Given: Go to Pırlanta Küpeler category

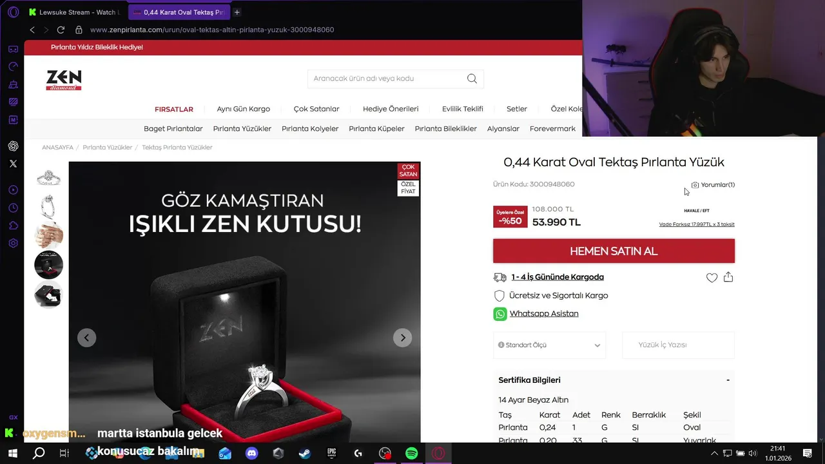Looking at the screenshot, I should (377, 129).
